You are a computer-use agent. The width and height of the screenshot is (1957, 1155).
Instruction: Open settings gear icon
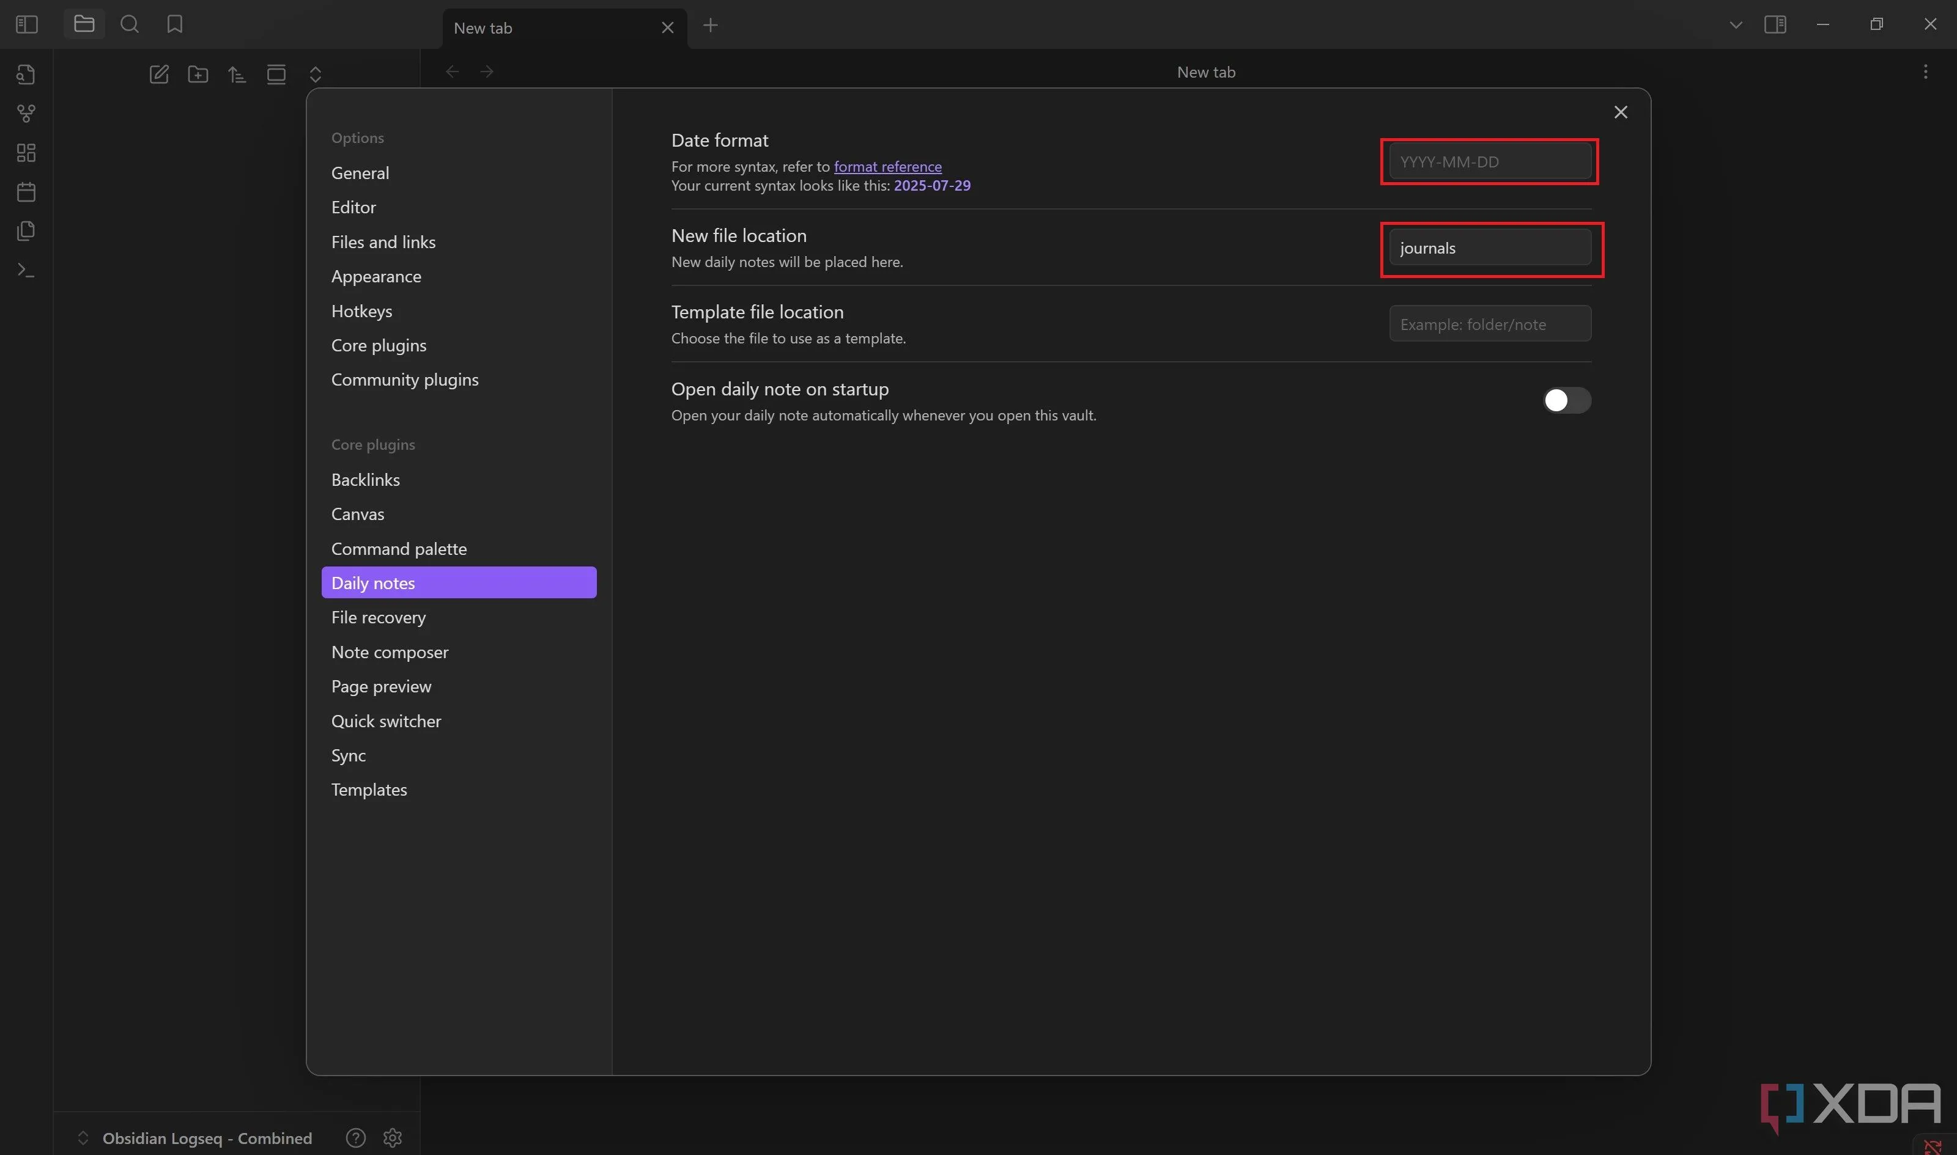[x=393, y=1138]
